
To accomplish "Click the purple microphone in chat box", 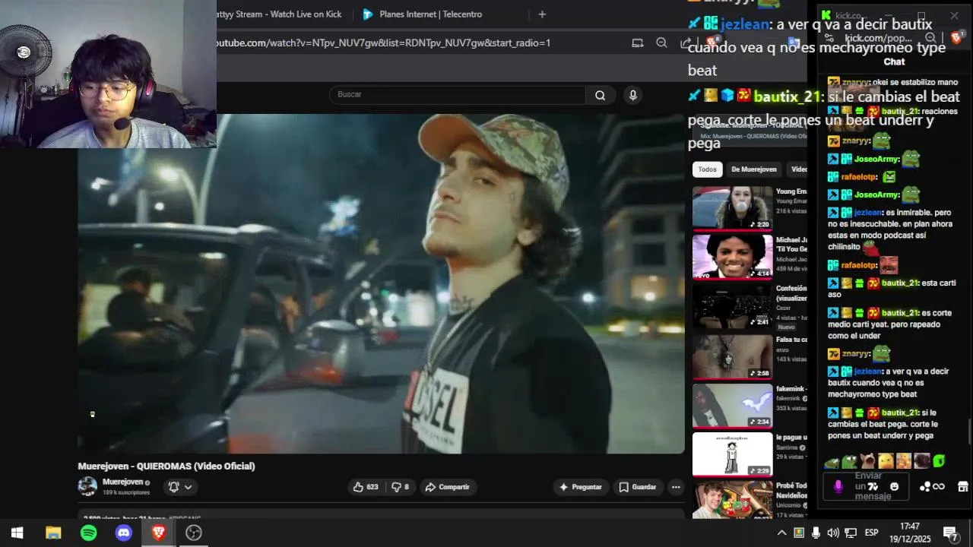I will click(838, 487).
